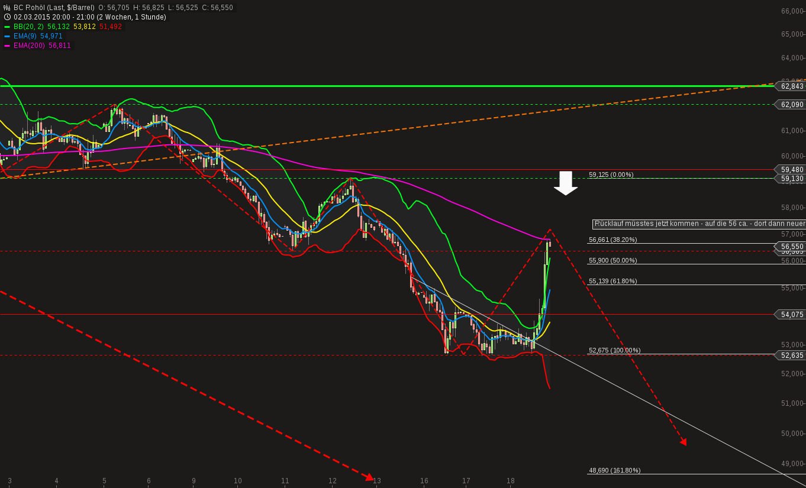The width and height of the screenshot is (806, 488).
Task: Click the date label 10 on the time axis
Action: (x=238, y=481)
